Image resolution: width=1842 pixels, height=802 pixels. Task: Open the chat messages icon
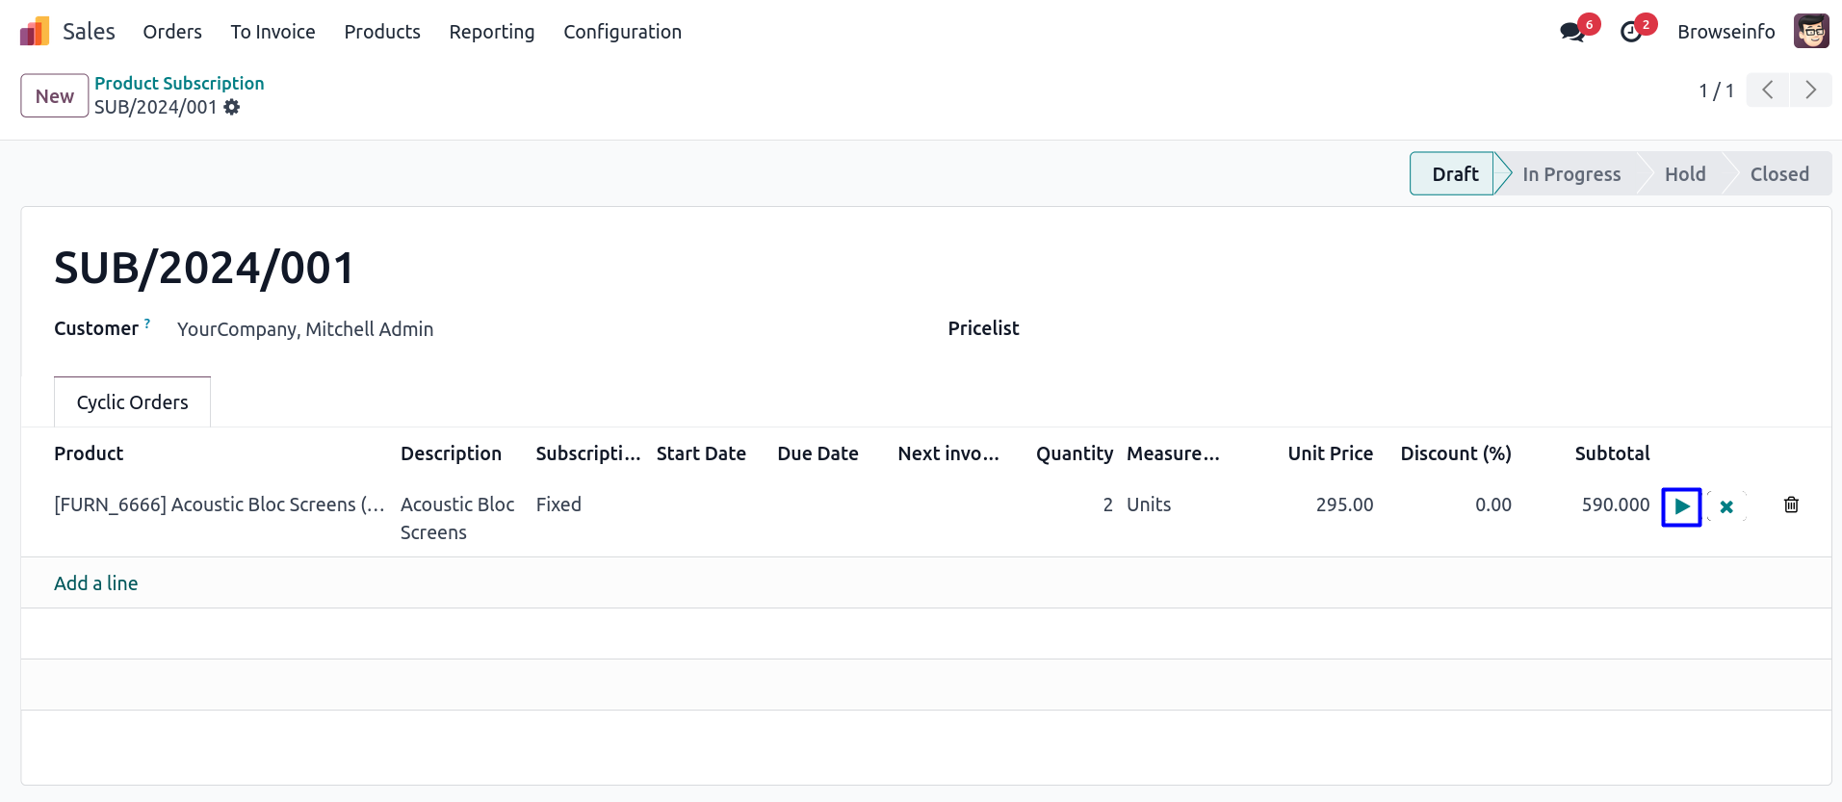pyautogui.click(x=1571, y=32)
